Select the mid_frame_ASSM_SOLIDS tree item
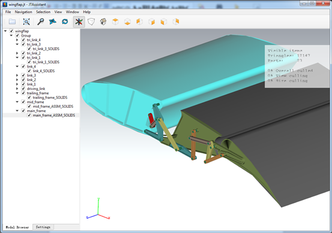332x233 pixels. [x=53, y=106]
